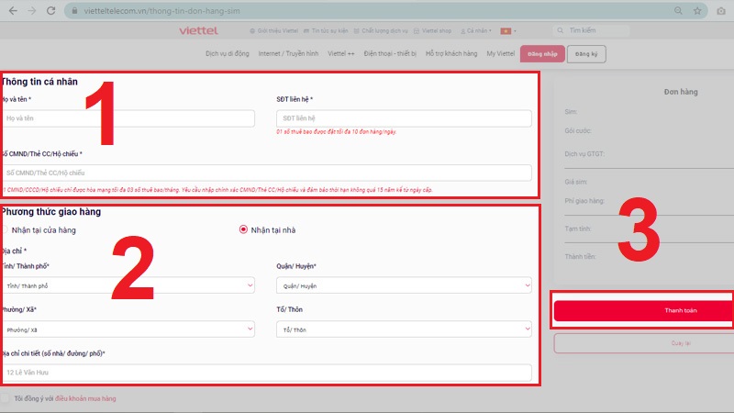Open the Dịch vụ di động menu

228,53
